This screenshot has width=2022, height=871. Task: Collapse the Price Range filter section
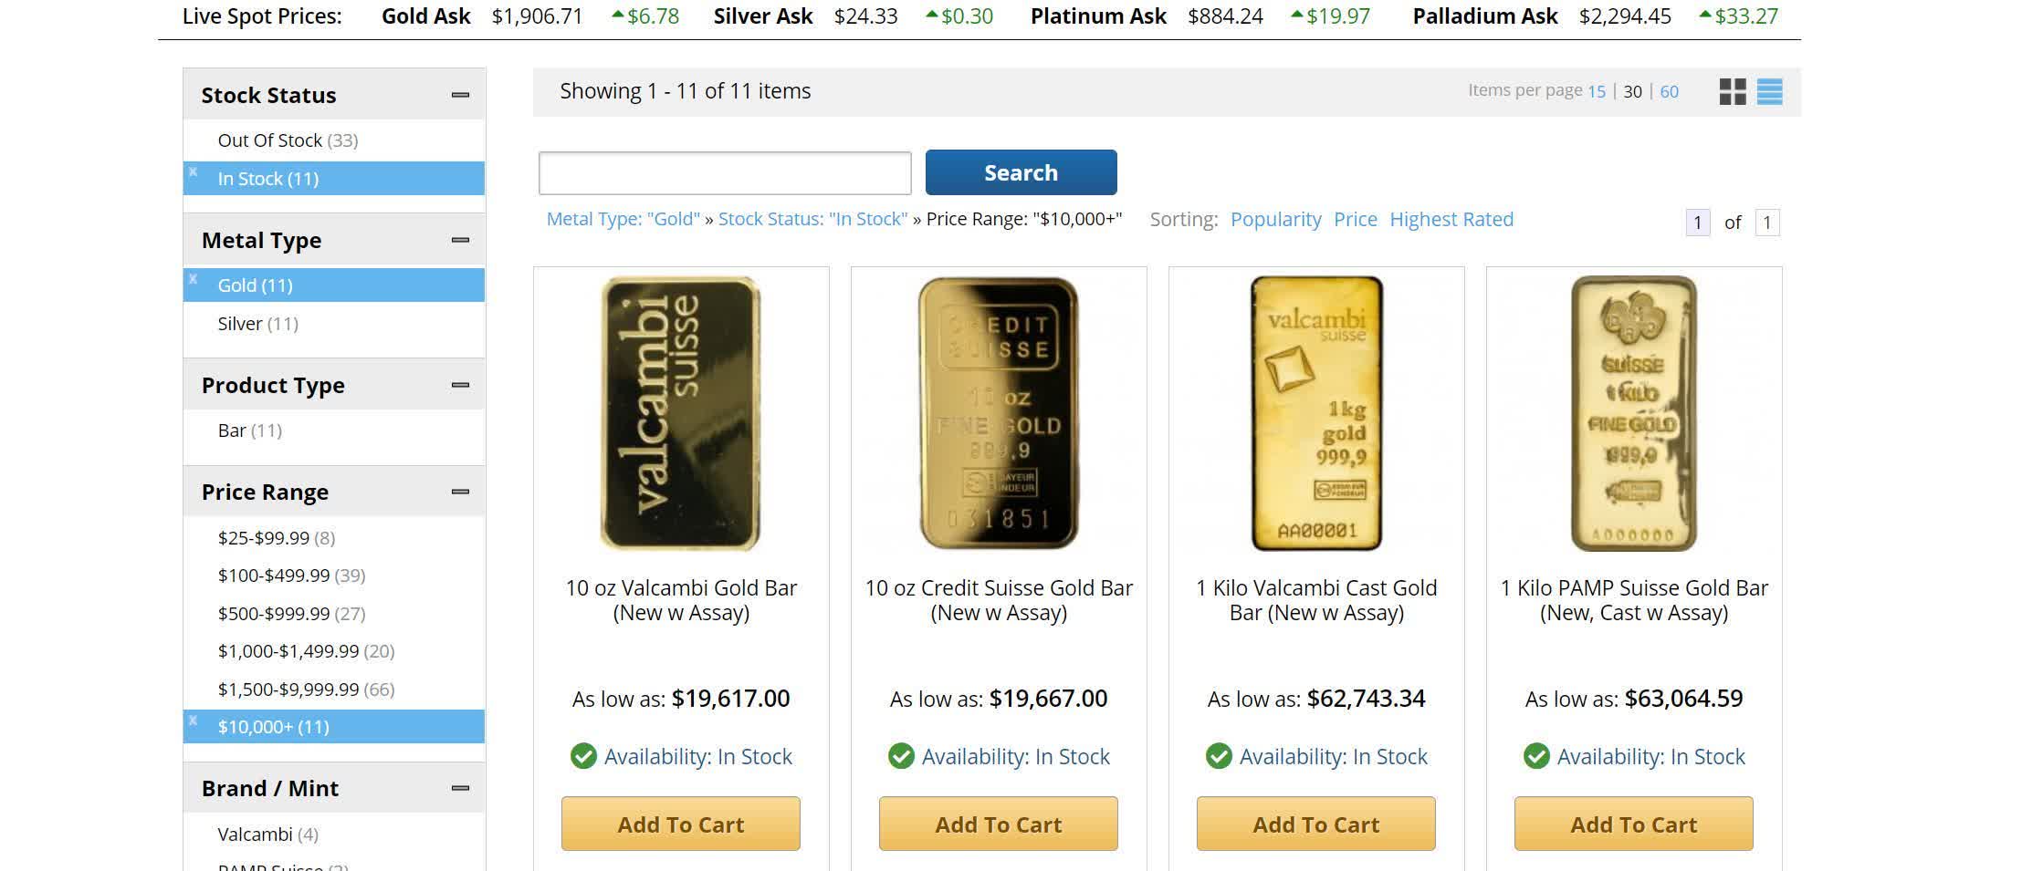pos(460,492)
